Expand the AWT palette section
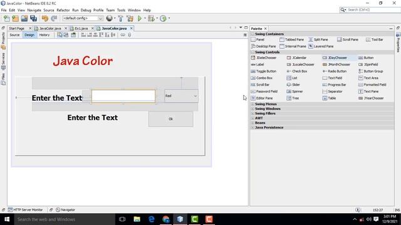Screen dimensions: 401x225 [x=253, y=118]
